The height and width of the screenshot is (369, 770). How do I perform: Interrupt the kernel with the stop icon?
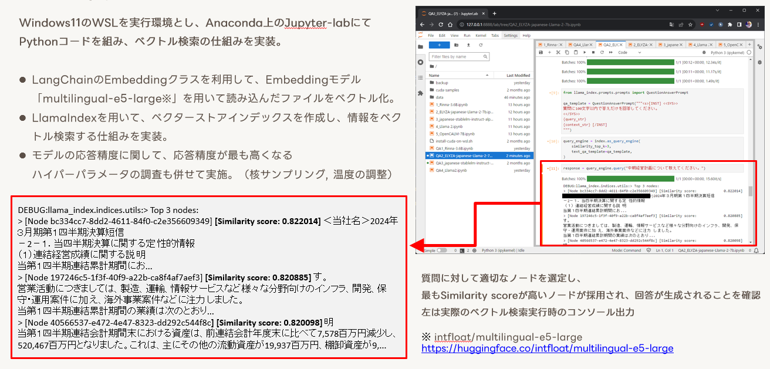point(593,52)
